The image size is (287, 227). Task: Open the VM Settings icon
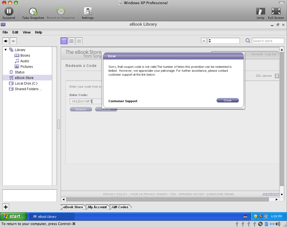pyautogui.click(x=88, y=11)
